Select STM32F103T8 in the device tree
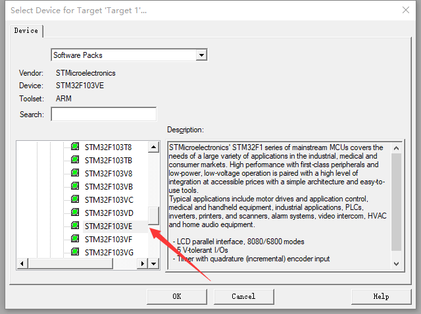 (108, 147)
